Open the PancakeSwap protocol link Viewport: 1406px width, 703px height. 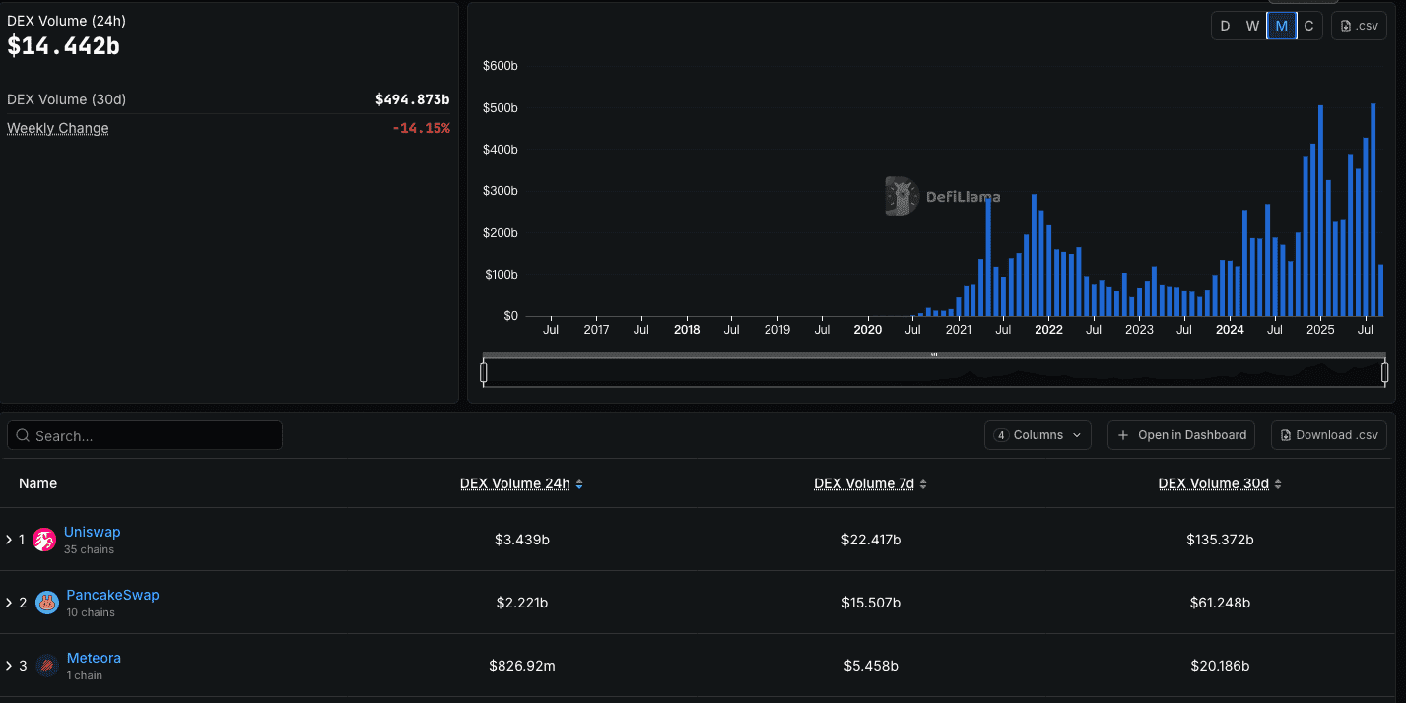(112, 595)
